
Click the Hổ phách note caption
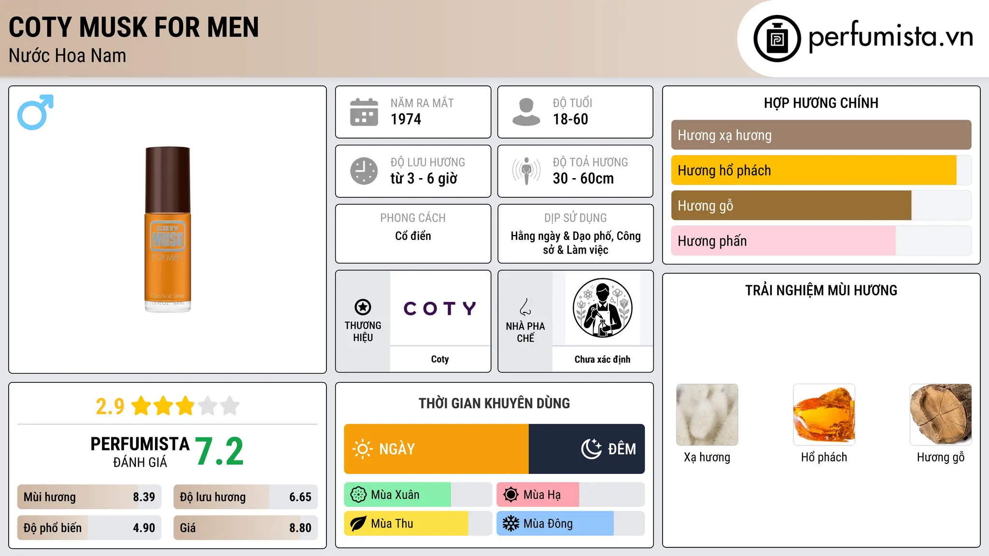pos(824,458)
